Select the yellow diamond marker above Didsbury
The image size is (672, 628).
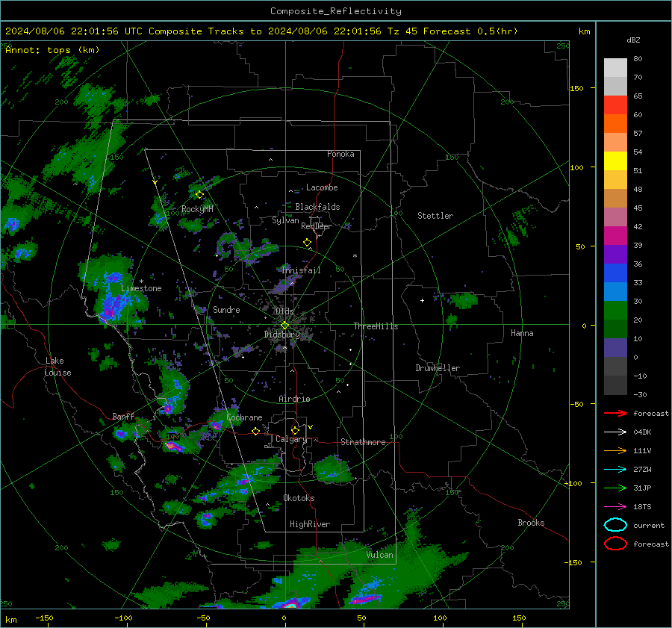click(284, 326)
